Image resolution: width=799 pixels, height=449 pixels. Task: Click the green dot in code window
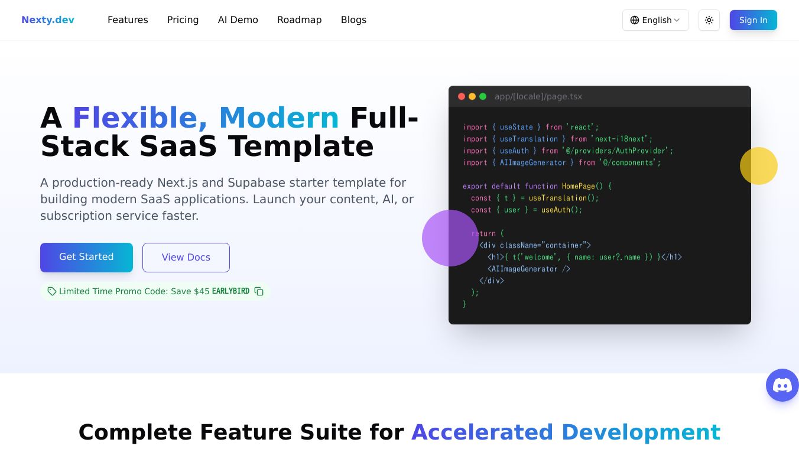[483, 96]
